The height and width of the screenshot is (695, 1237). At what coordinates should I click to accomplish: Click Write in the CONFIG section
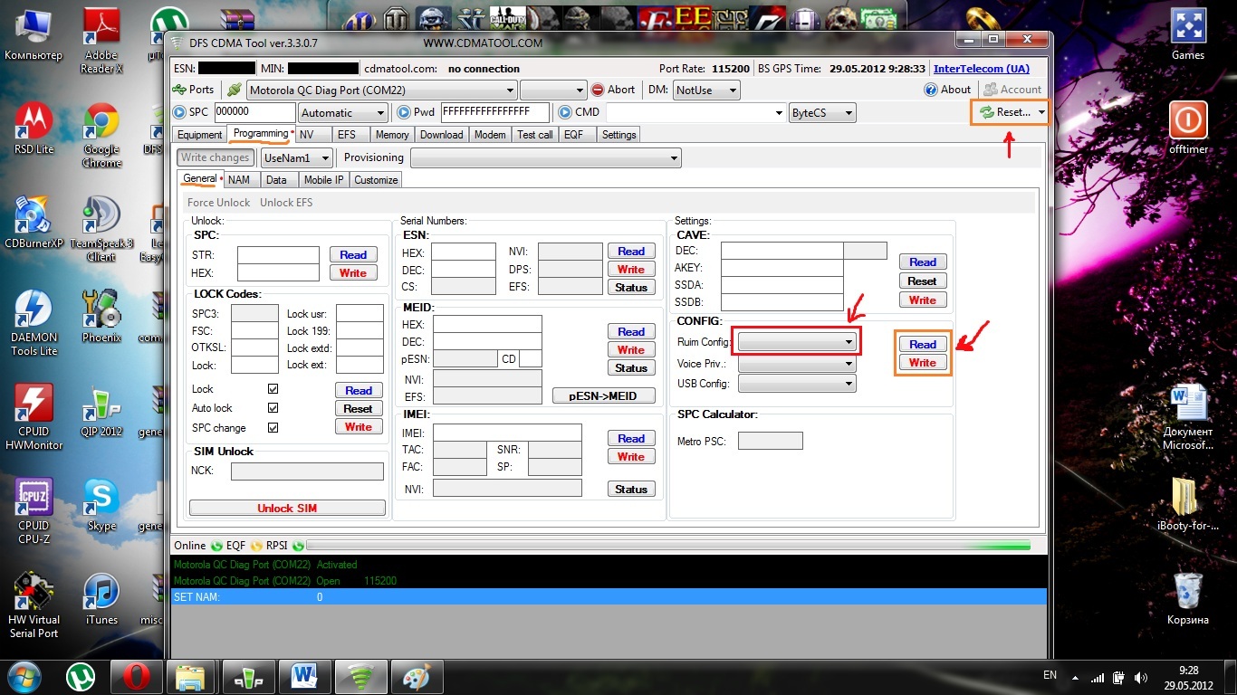tap(923, 363)
